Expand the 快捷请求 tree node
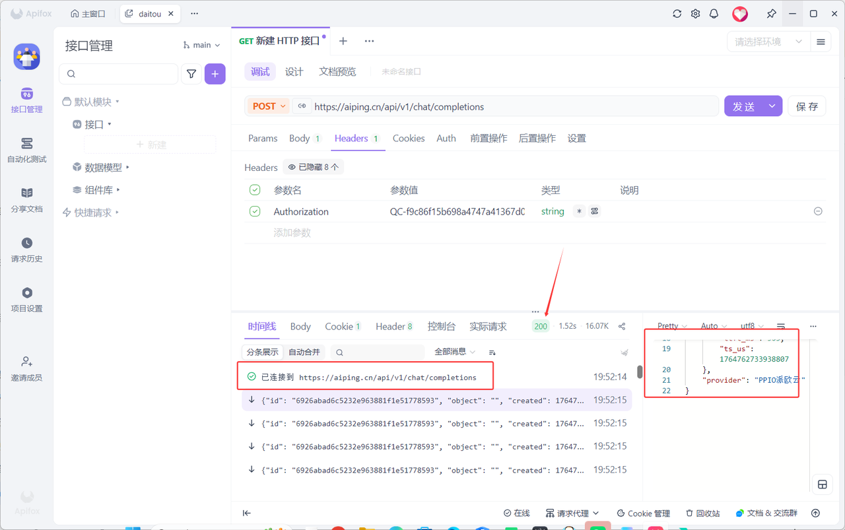 pos(90,213)
